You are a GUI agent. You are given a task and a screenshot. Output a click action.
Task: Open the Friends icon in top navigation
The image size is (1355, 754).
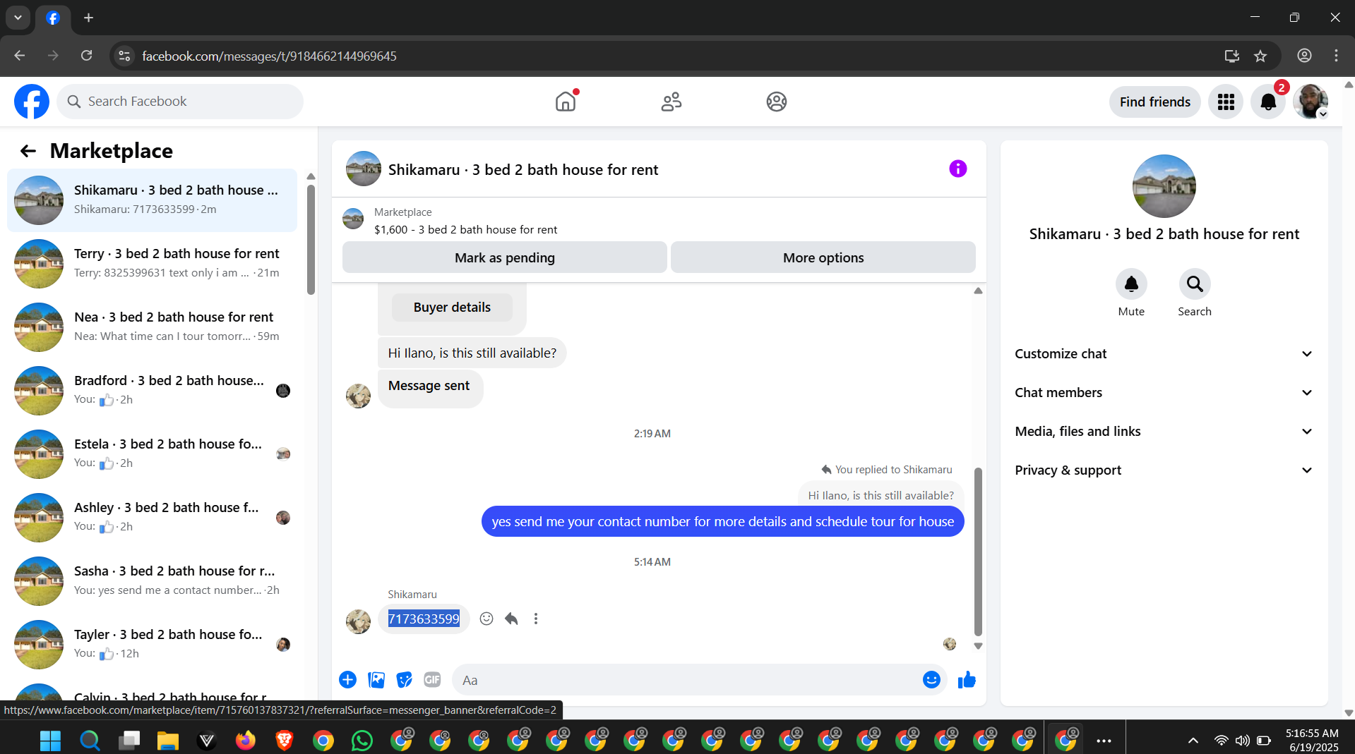671,102
